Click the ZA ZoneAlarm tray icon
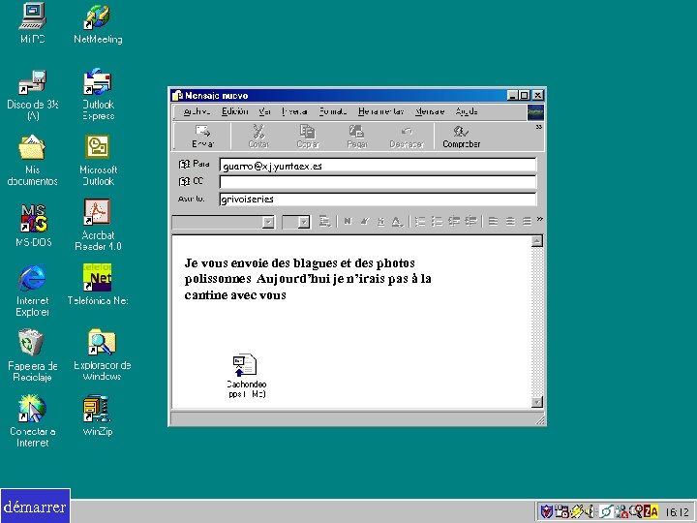 (651, 512)
